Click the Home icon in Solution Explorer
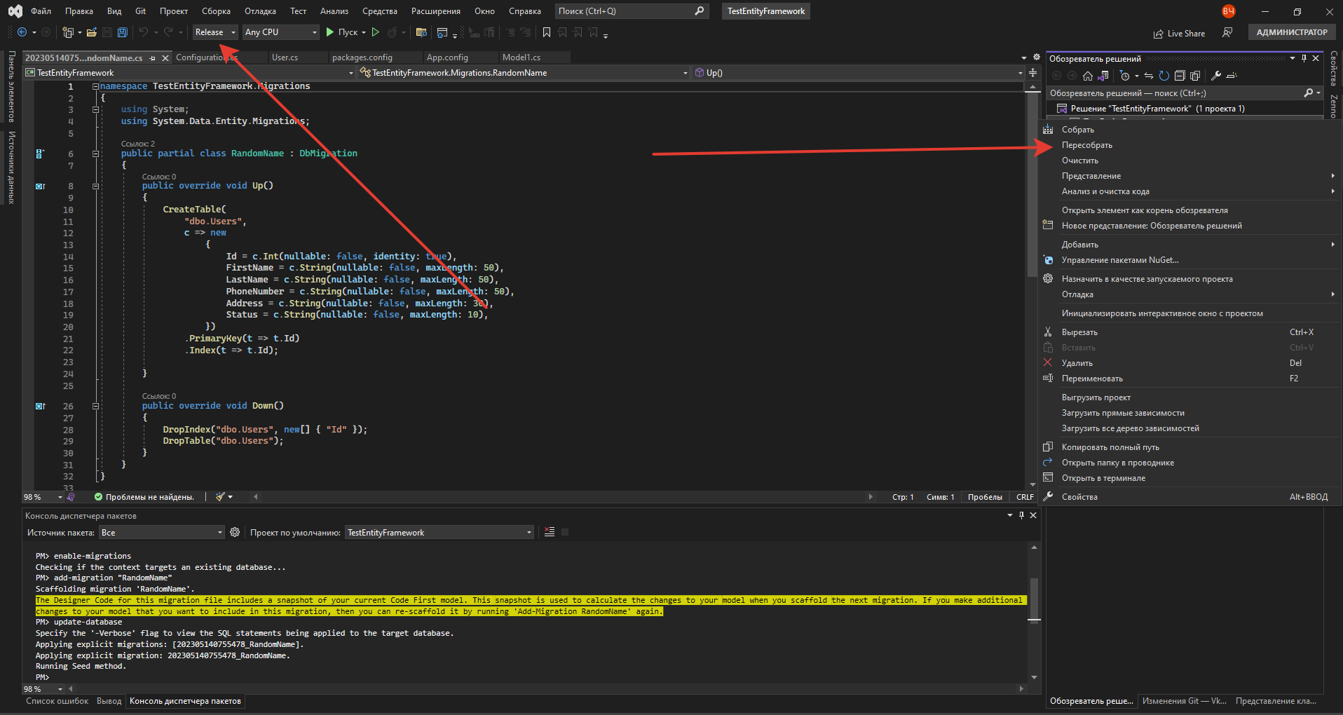This screenshot has width=1343, height=715. [1087, 76]
